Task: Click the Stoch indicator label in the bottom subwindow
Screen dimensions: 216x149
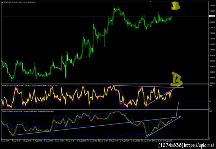Action: click(28, 111)
